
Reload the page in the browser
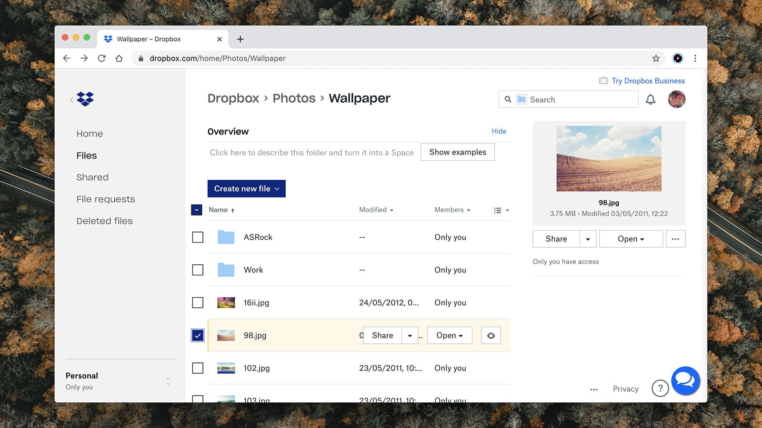101,58
